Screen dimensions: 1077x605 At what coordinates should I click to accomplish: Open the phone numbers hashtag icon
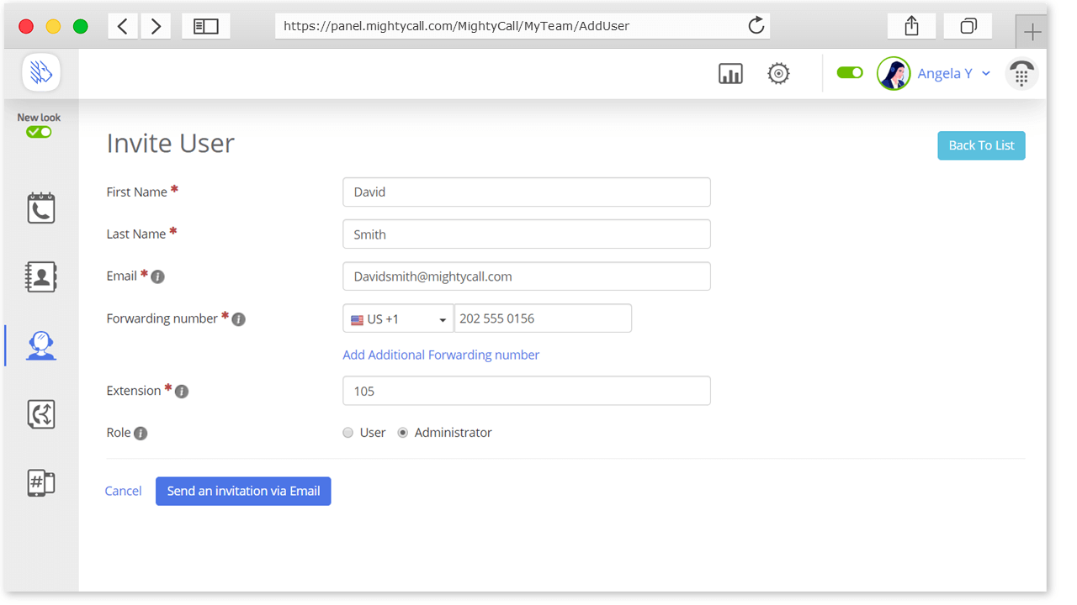coord(41,483)
